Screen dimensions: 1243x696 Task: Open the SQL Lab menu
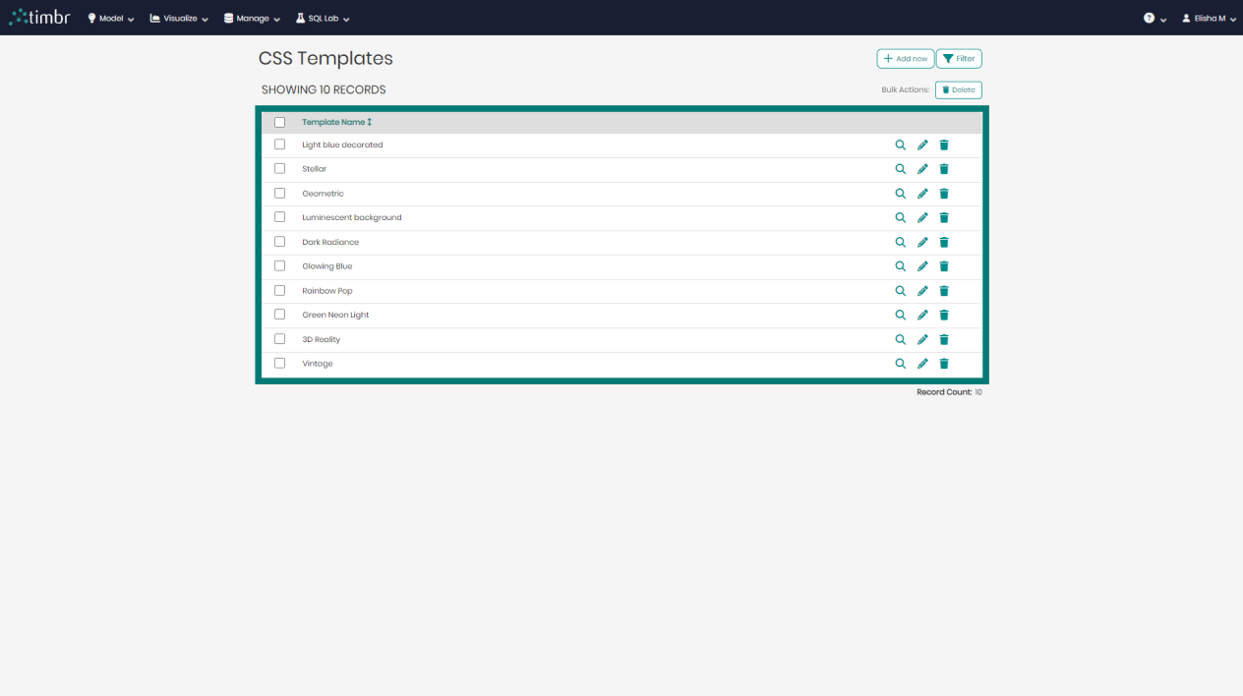322,18
